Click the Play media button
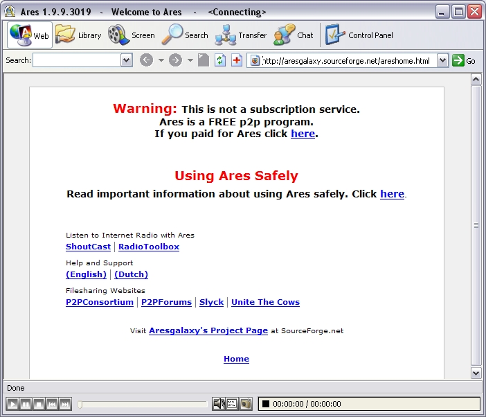 point(12,404)
